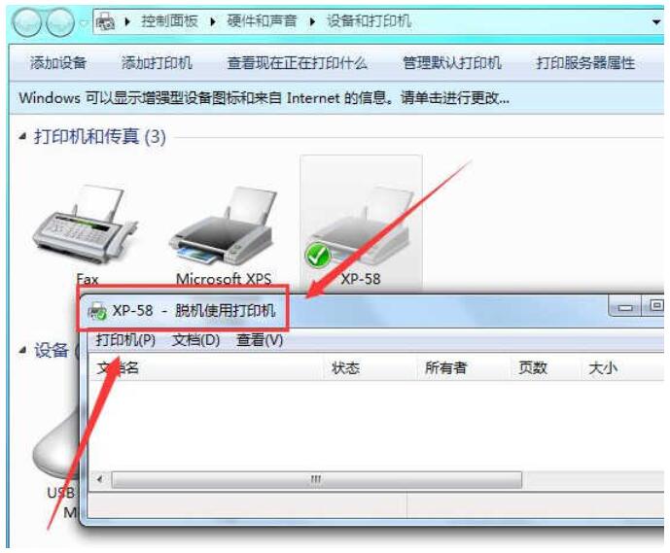Select the Fax printer icon
670x553 pixels.
pyautogui.click(x=86, y=225)
